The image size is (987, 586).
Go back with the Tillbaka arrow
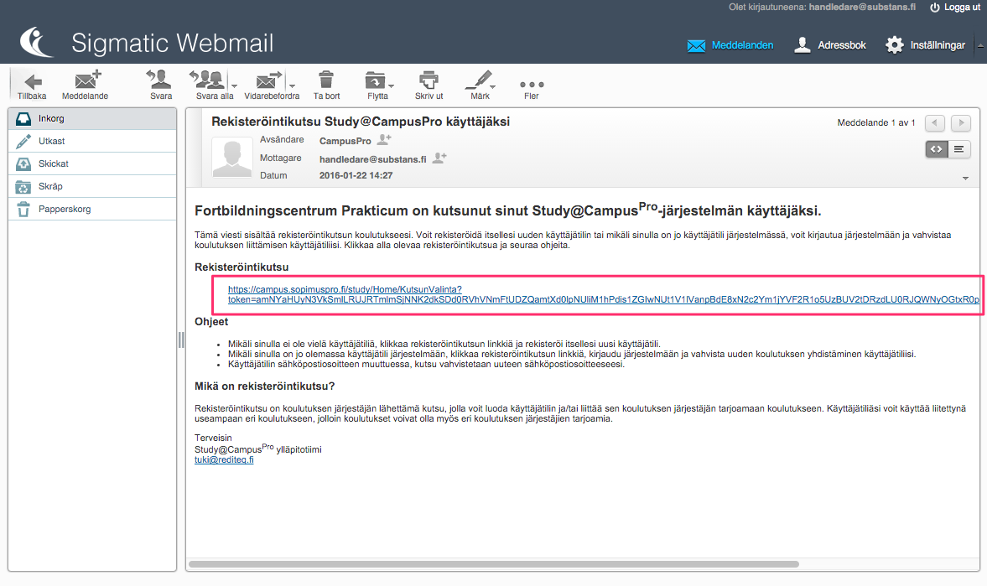[32, 85]
